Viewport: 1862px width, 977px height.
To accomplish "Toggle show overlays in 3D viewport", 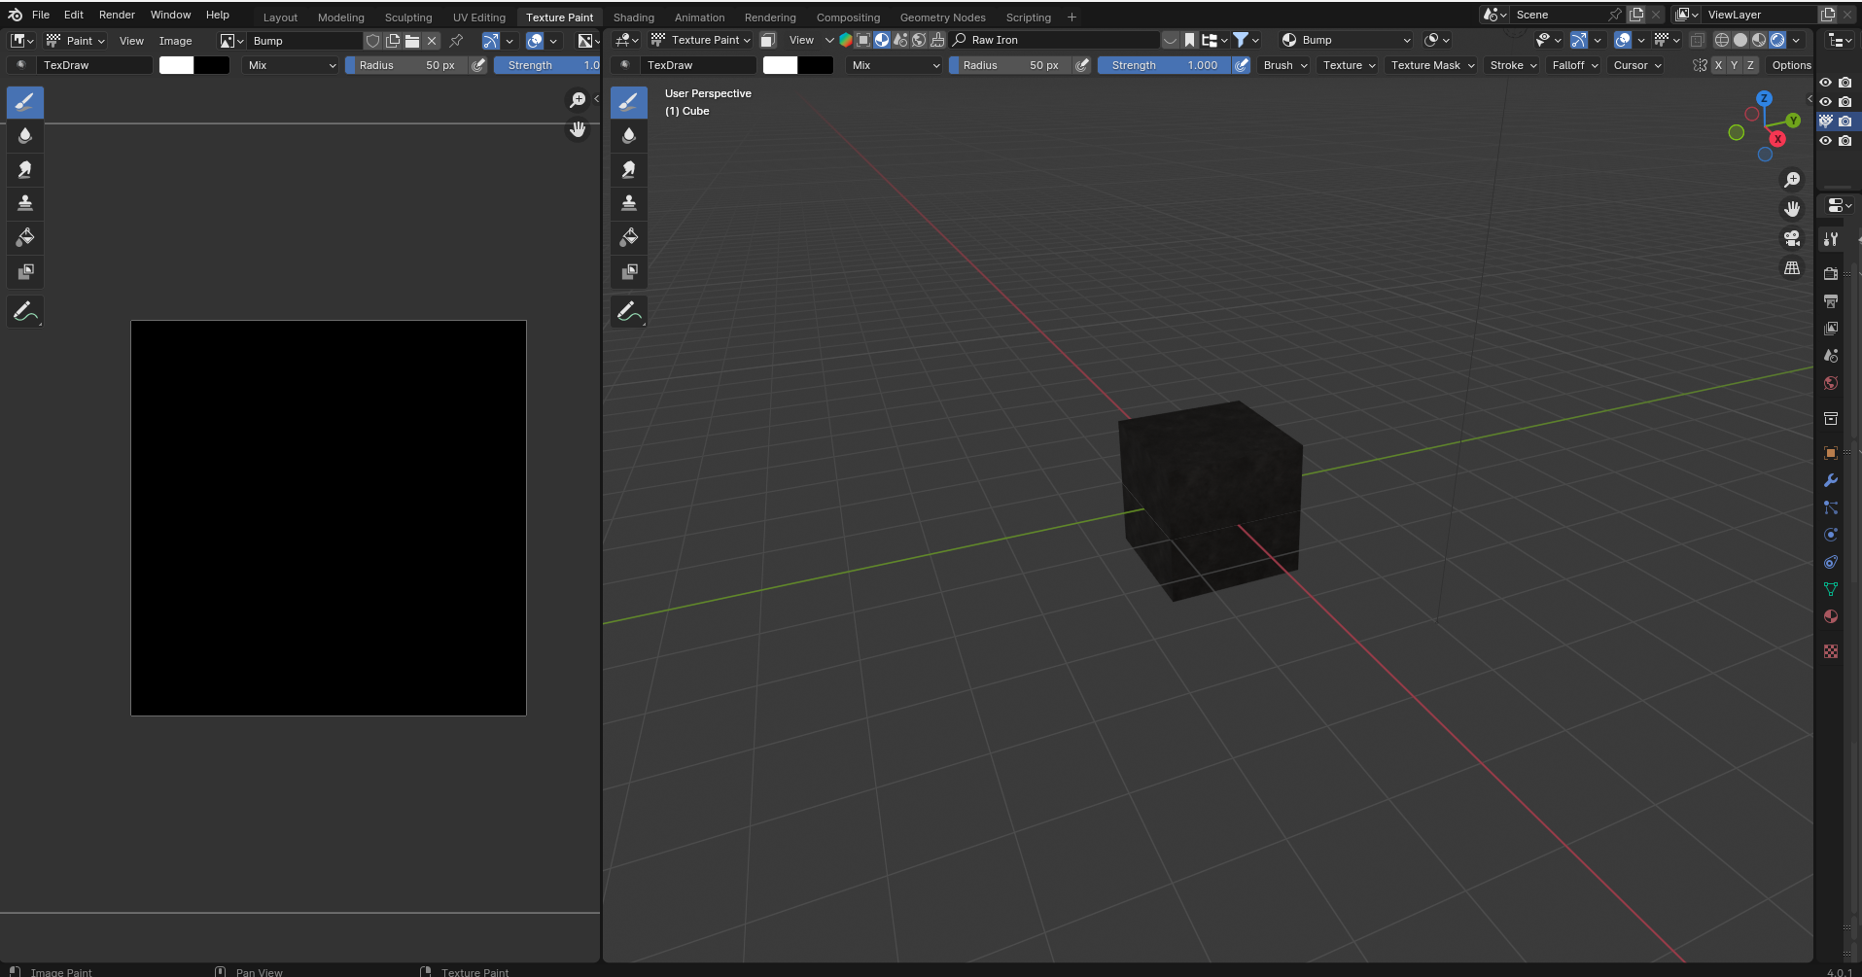I will coord(1623,40).
